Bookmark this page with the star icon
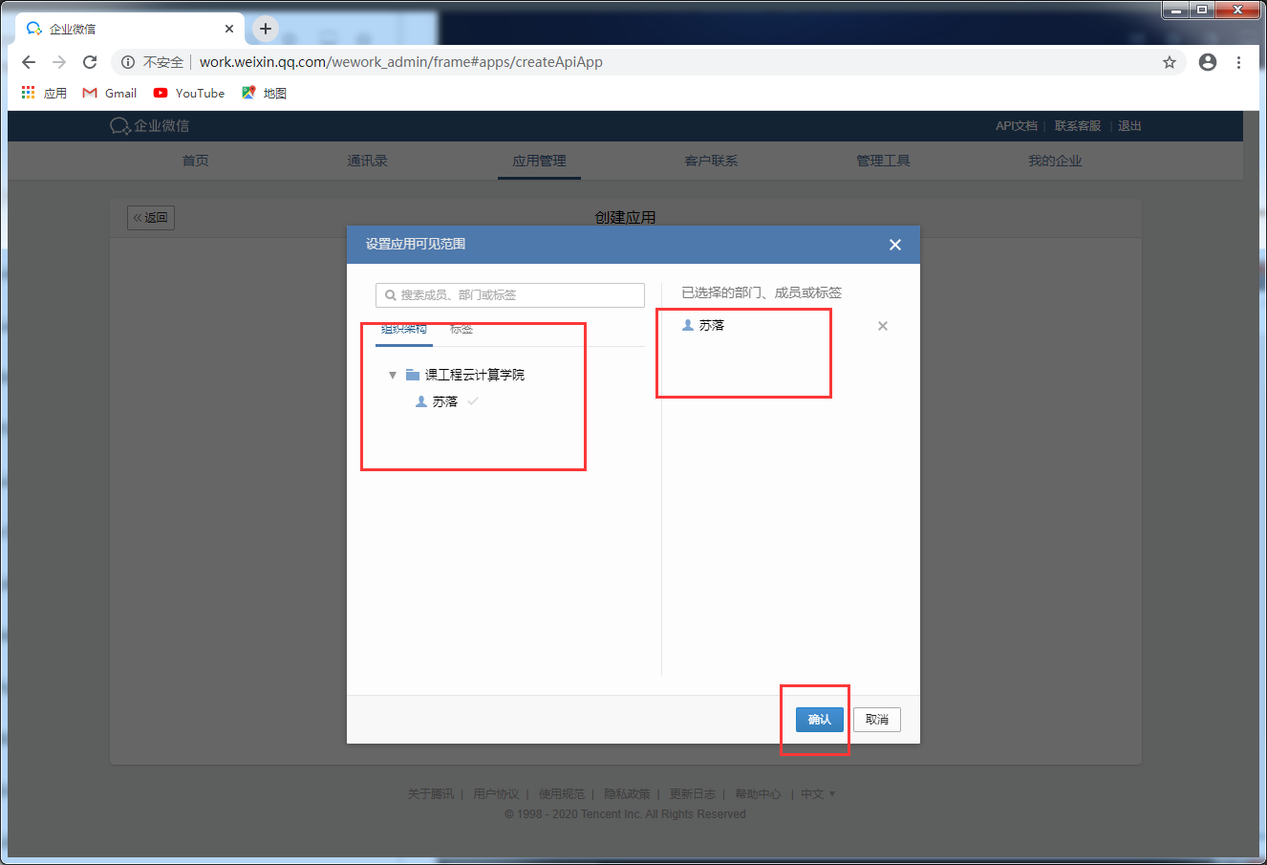Viewport: 1267px width, 865px height. pos(1170,62)
